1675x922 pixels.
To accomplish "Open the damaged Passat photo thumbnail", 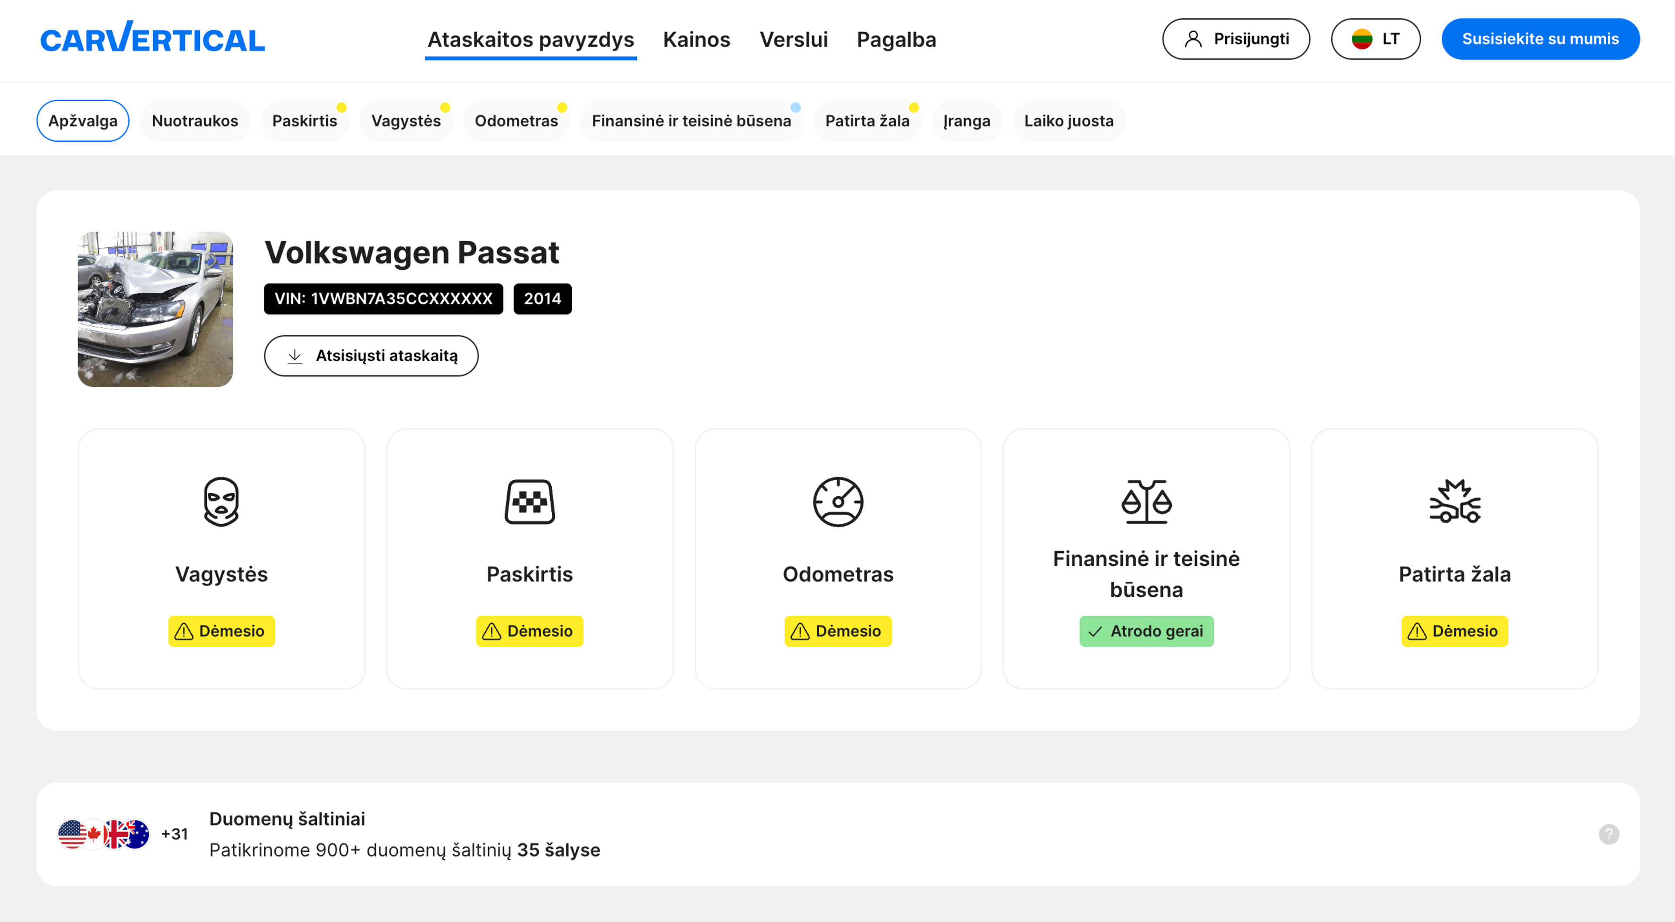I will pyautogui.click(x=155, y=309).
